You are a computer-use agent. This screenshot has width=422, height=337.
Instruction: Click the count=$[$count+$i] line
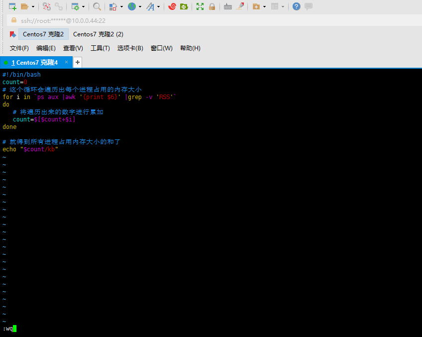click(44, 119)
